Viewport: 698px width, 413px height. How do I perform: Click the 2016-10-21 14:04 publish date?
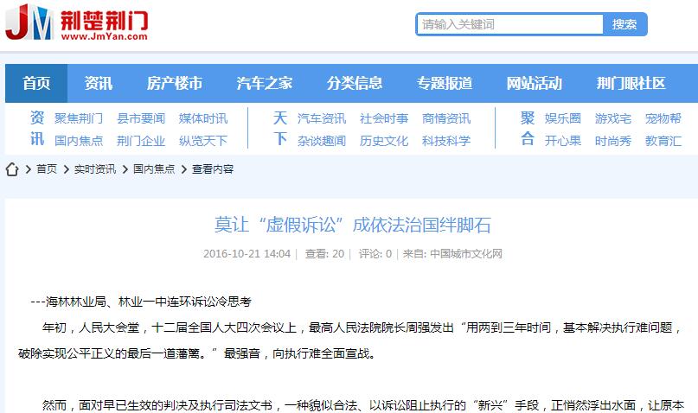247,254
